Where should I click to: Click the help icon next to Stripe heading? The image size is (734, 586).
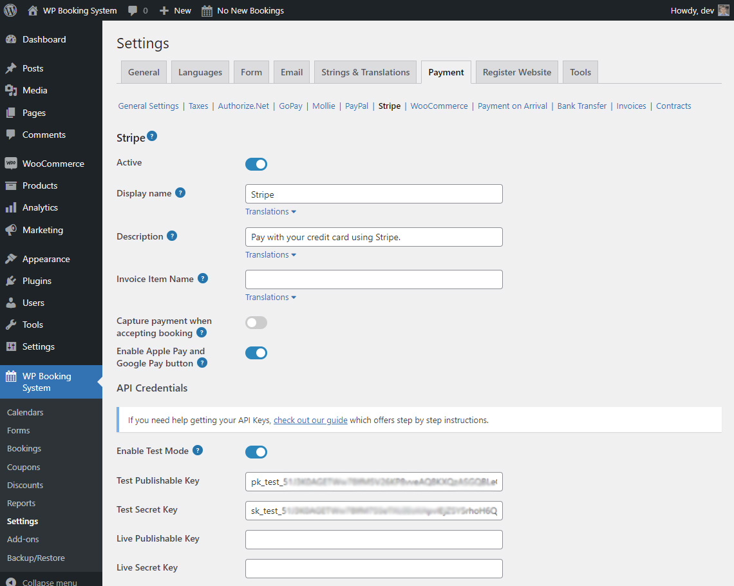point(152,137)
